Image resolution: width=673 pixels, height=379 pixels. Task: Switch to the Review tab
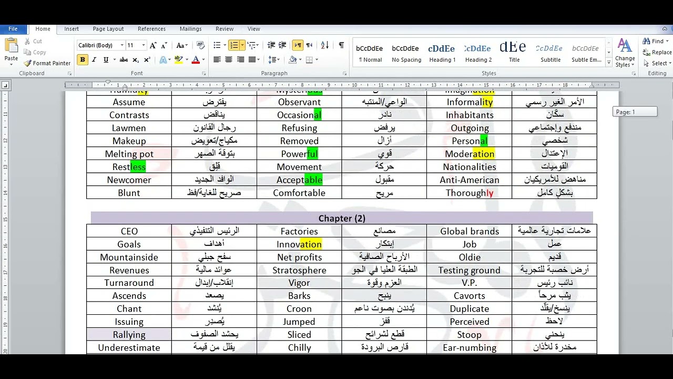click(225, 29)
